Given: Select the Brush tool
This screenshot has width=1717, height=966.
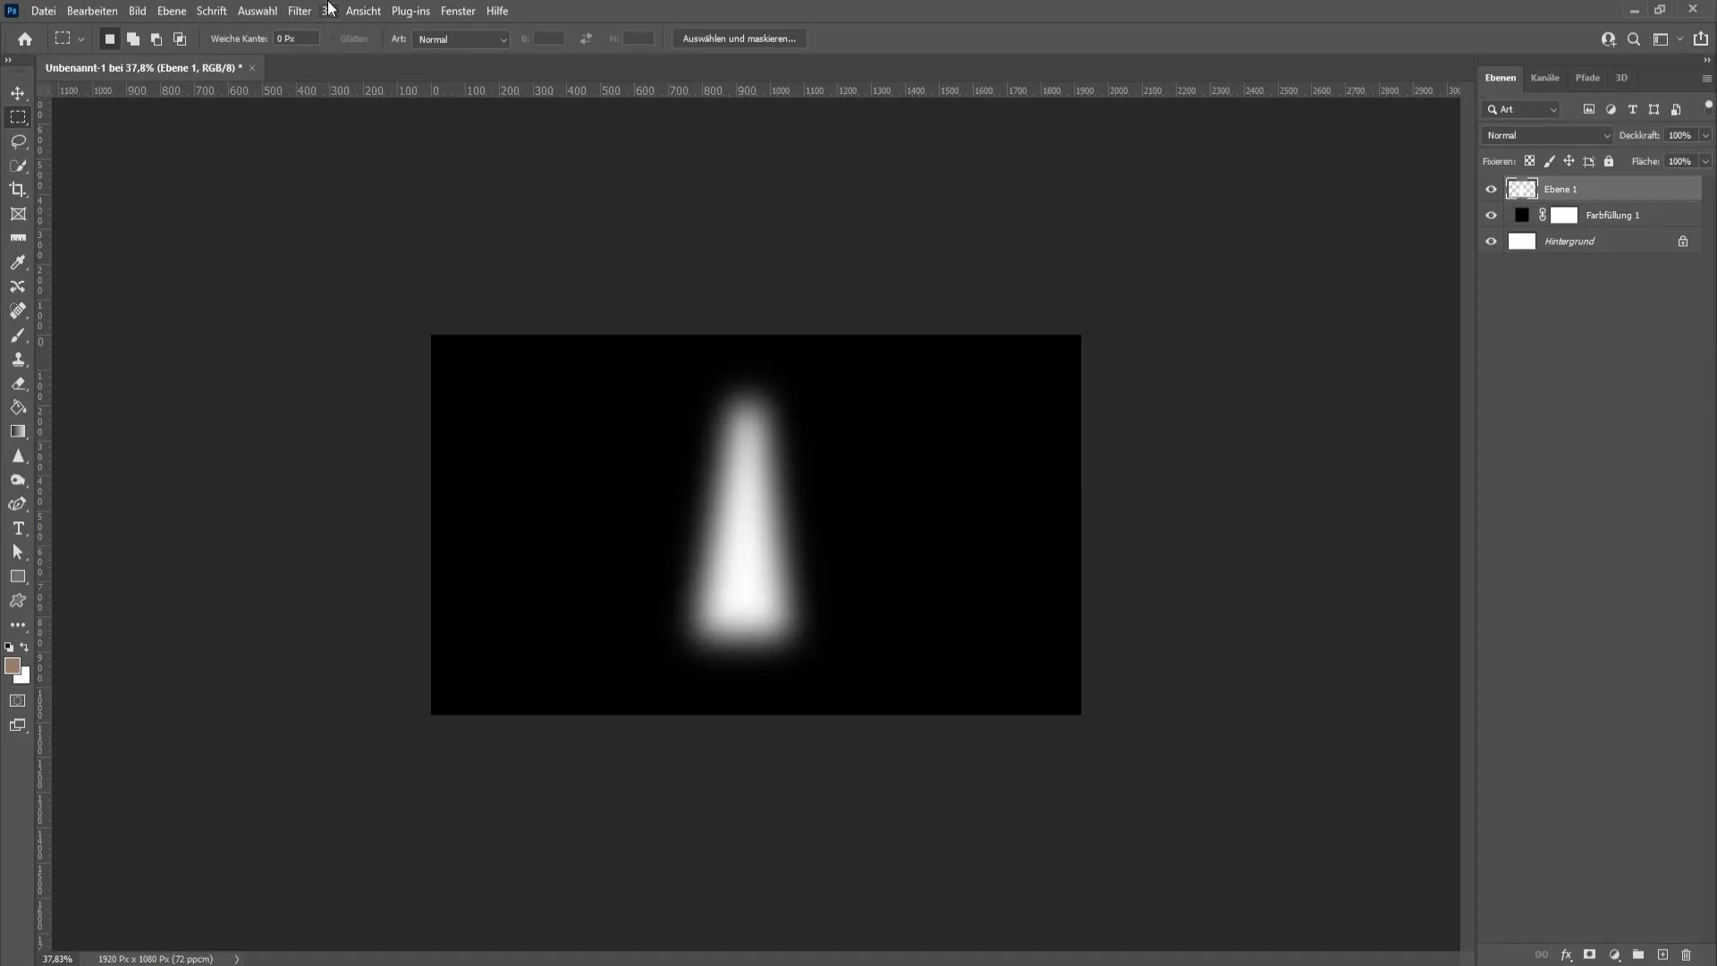Looking at the screenshot, I should point(18,335).
